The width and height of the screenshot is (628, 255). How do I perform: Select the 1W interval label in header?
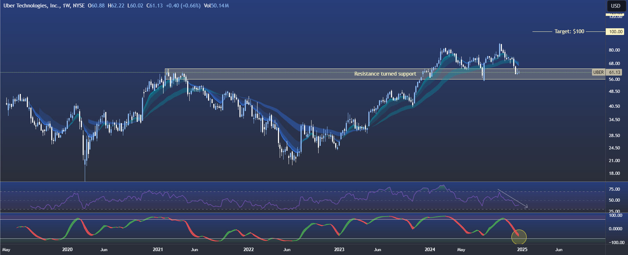click(66, 6)
